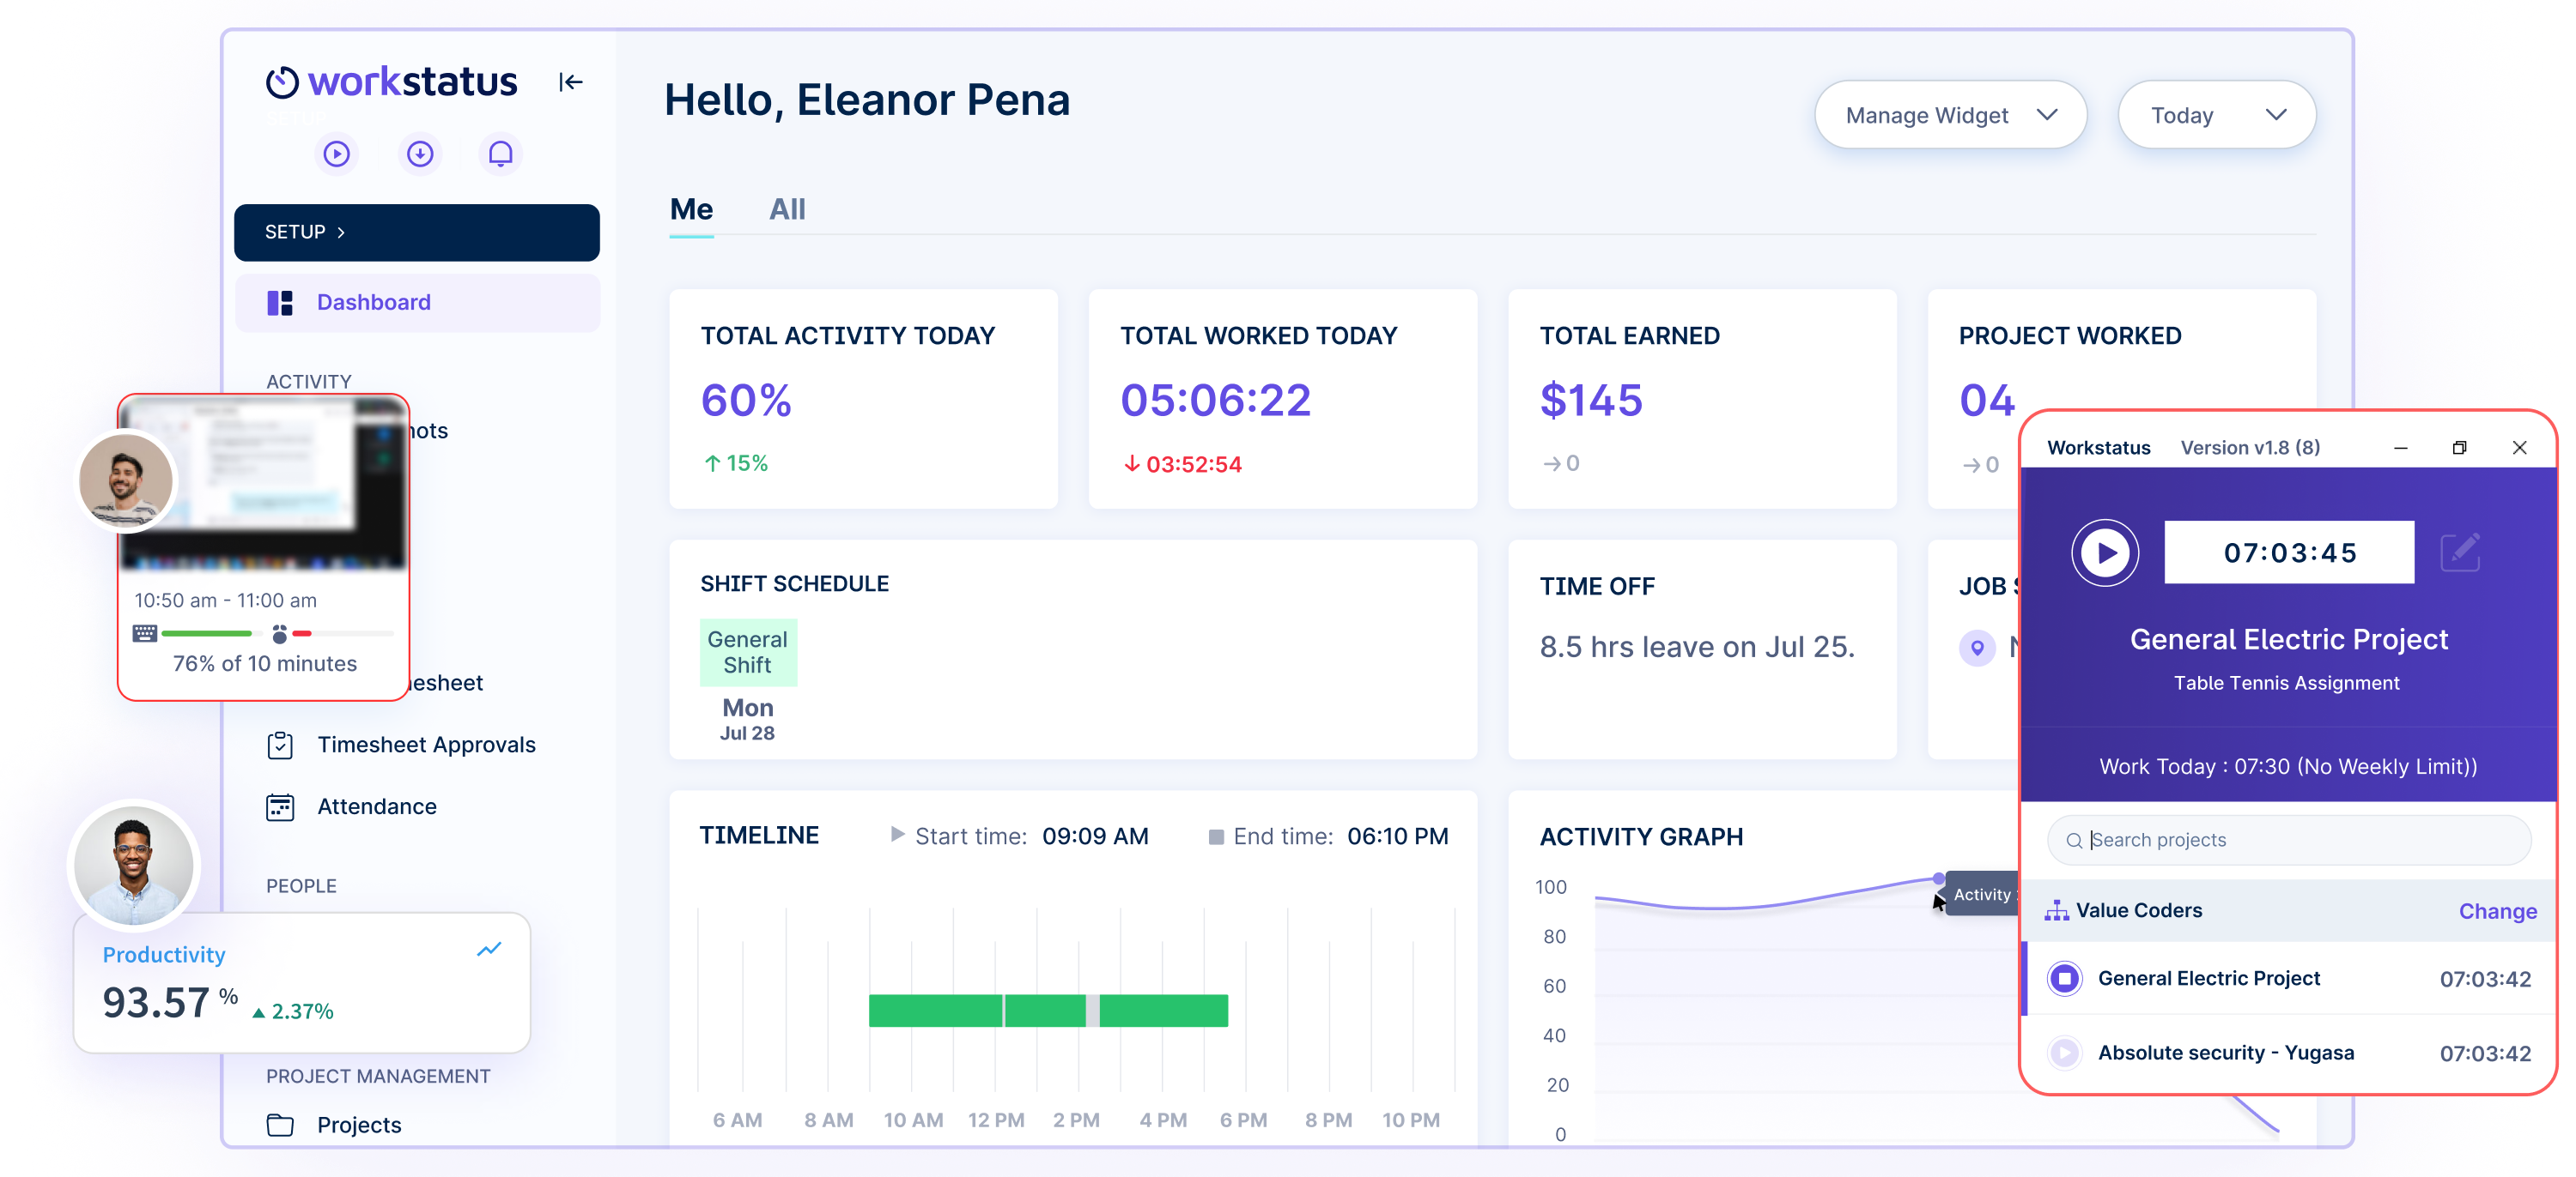Collapse the sidebar with the arrow icon
The width and height of the screenshot is (2576, 1177).
coord(571,82)
